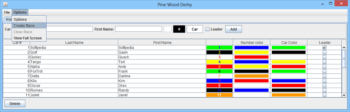350x112 pixels.
Task: Click the Car Color column header
Action: pyautogui.click(x=289, y=42)
